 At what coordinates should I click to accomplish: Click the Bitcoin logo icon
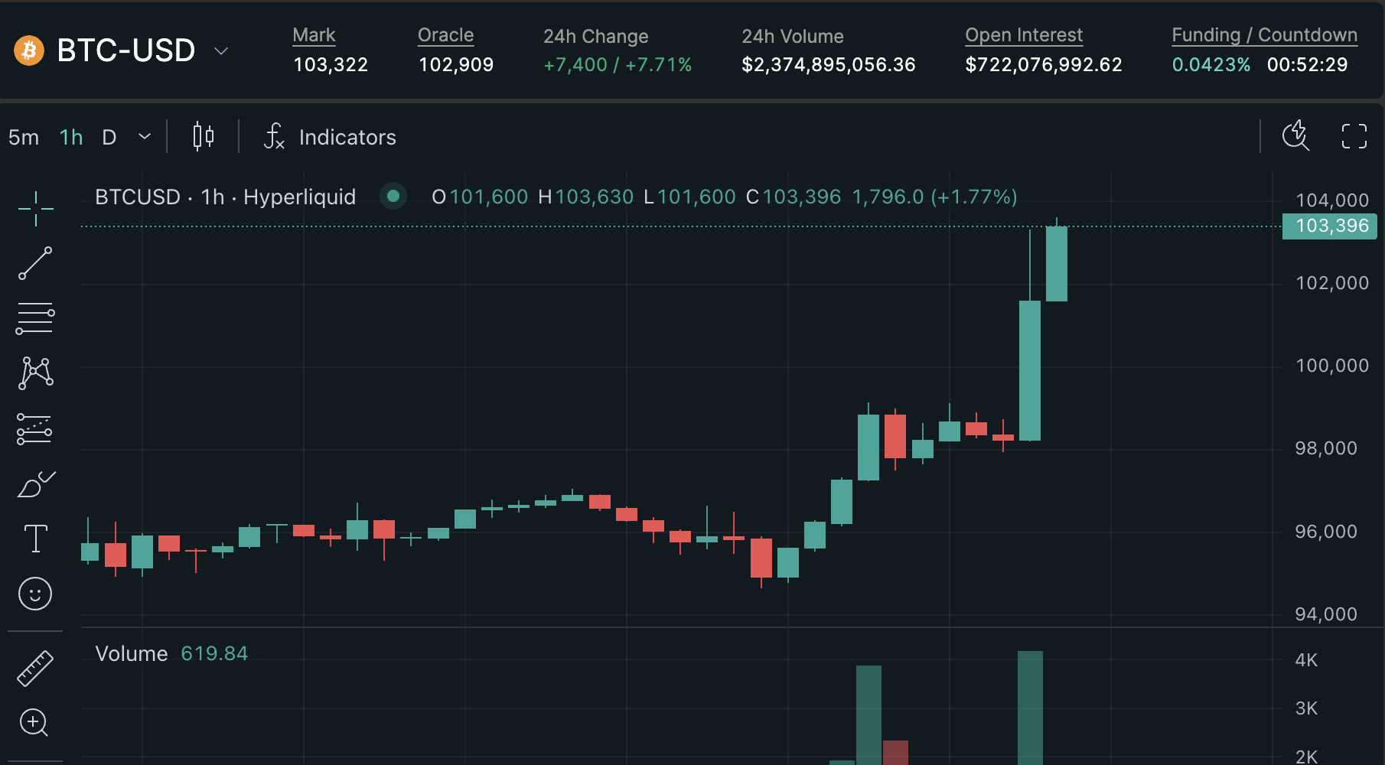[29, 50]
